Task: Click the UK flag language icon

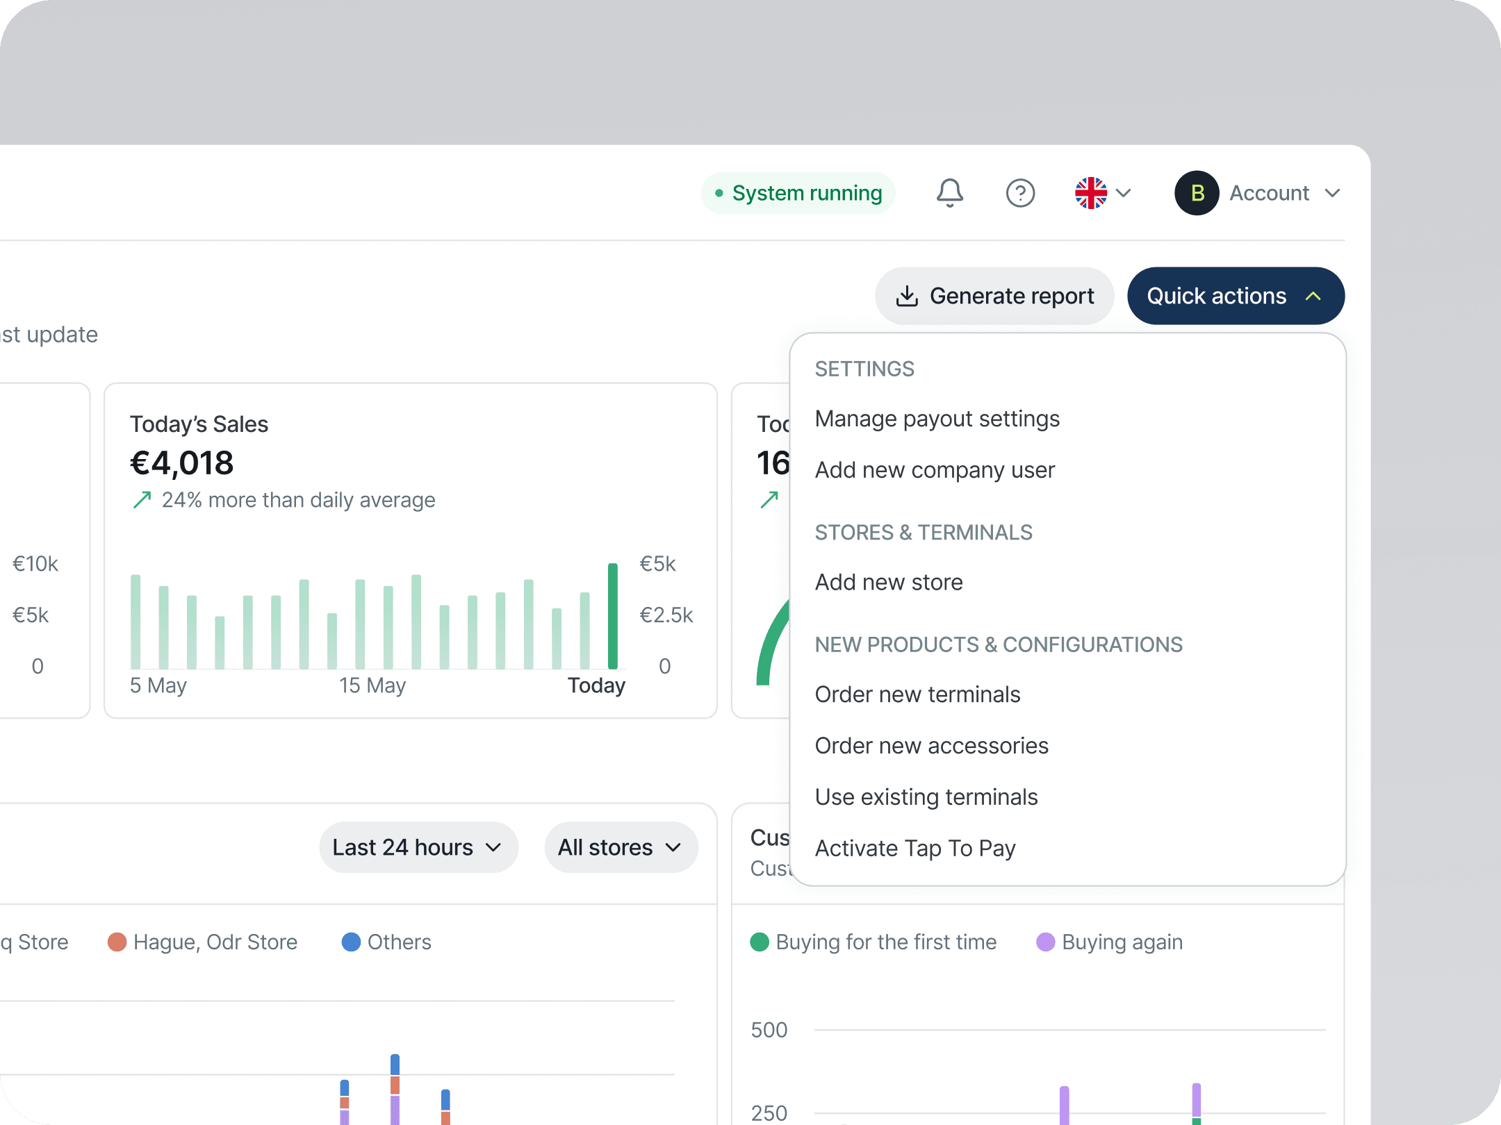Action: coord(1091,193)
